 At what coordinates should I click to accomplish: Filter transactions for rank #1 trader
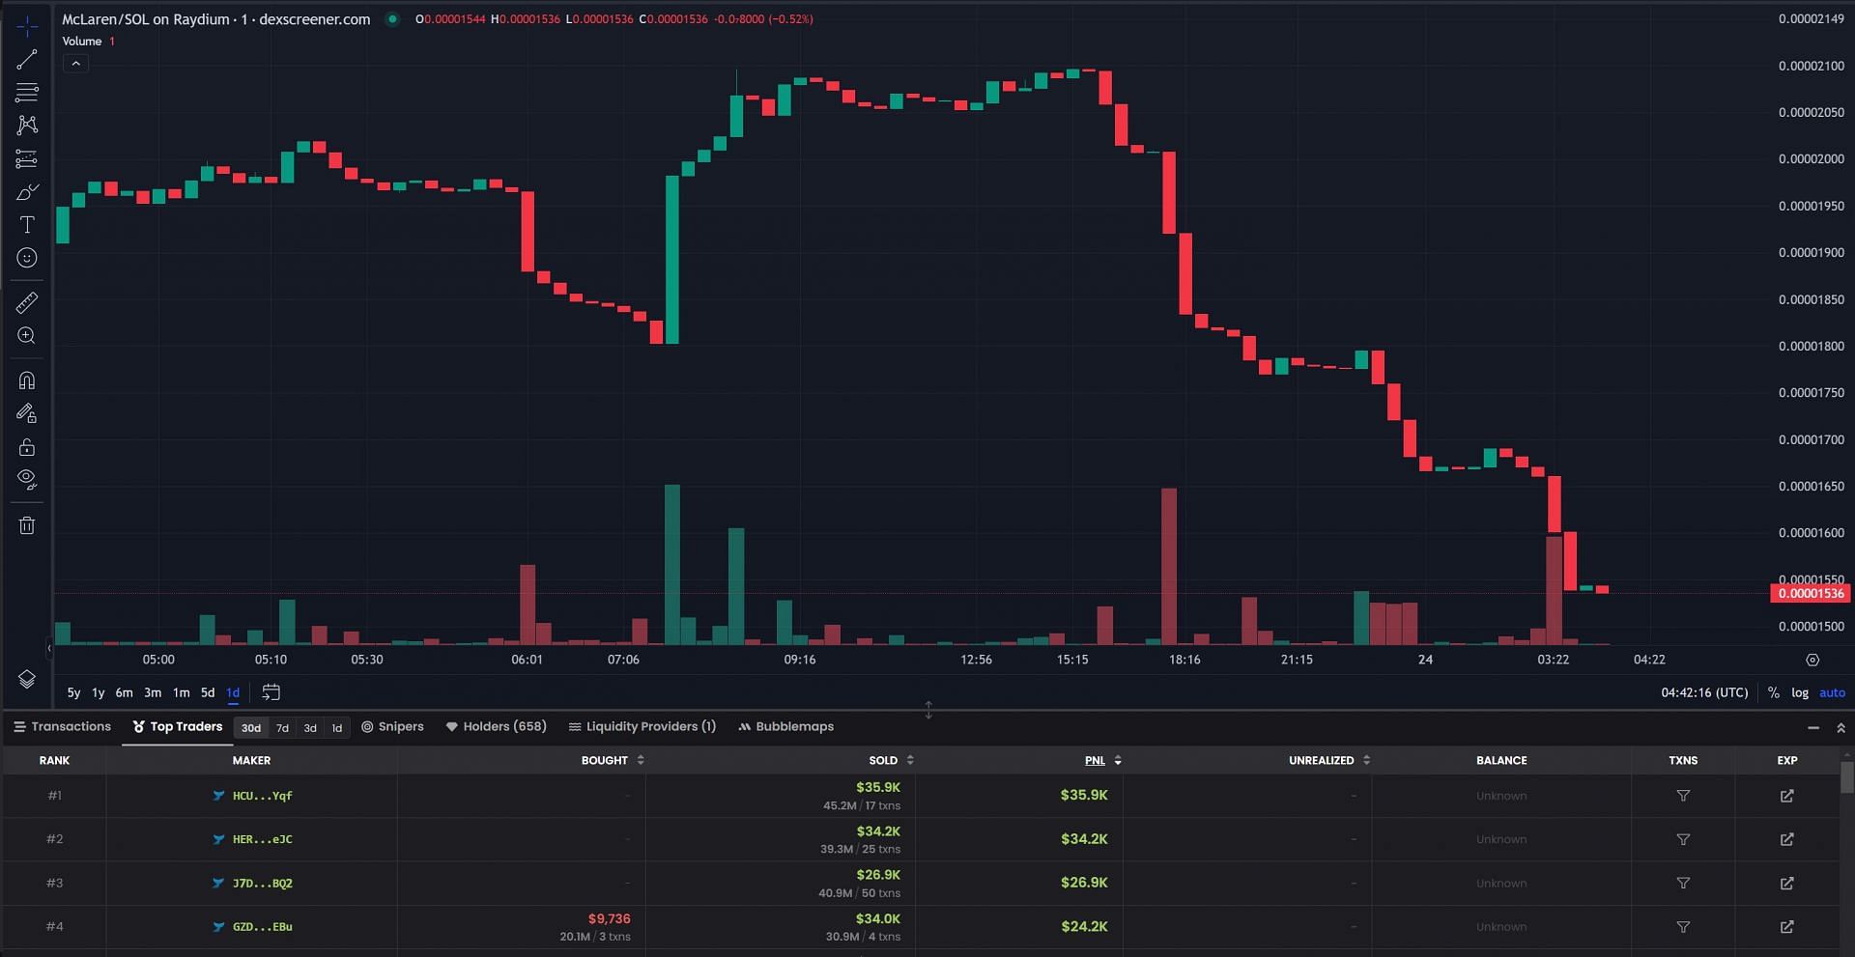(x=1683, y=796)
